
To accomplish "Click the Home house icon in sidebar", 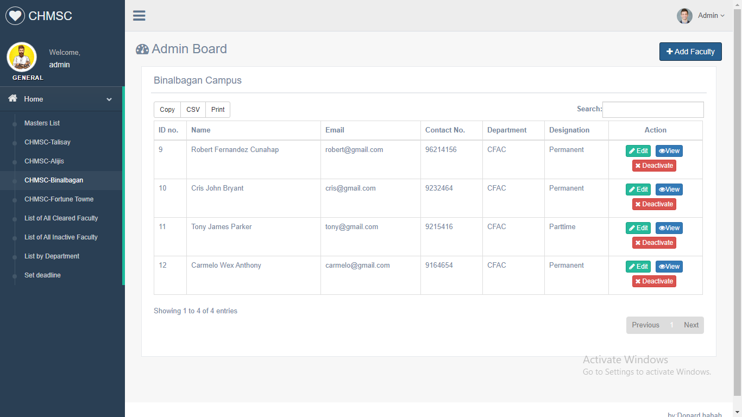I will click(12, 99).
